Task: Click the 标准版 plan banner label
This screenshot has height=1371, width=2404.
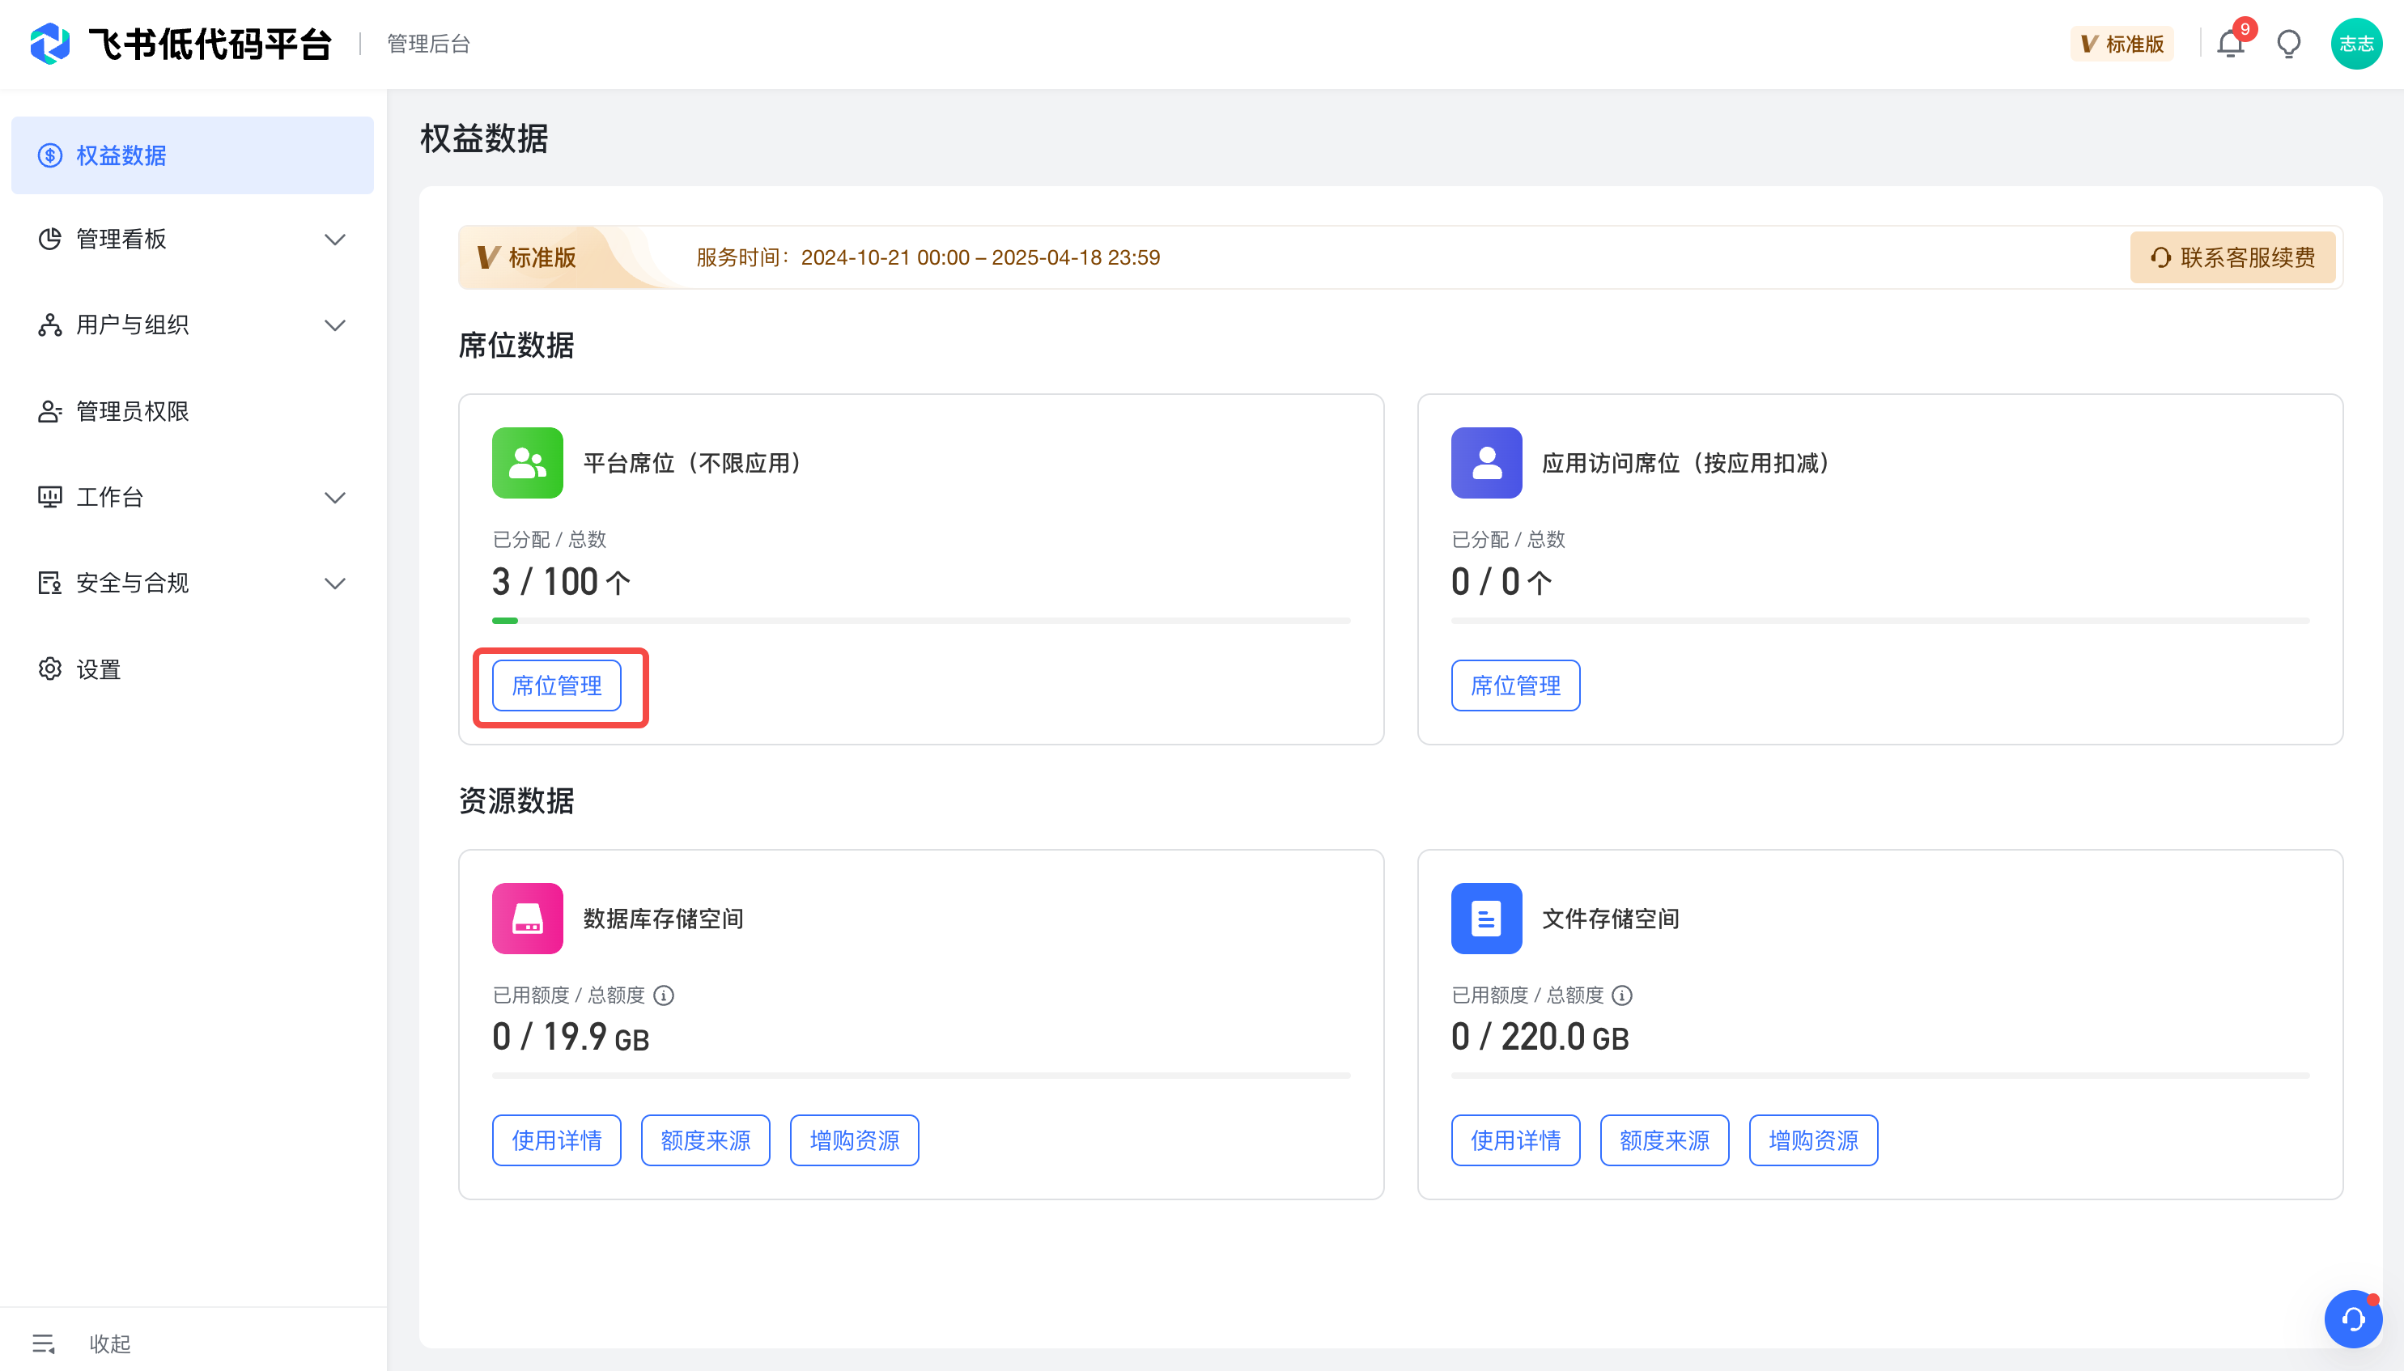Action: coord(527,258)
